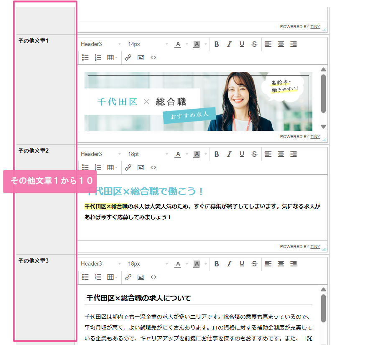
Task: Insert bullet list in その他文章1 editor
Action: point(85,58)
